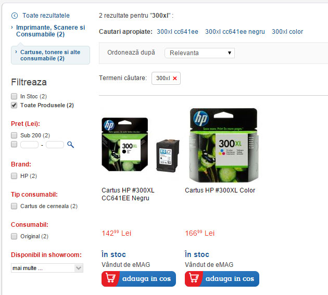Viewport: 328px width, 295px height.
Task: Open Cartuse, tonere si alte consumabile category
Action: click(x=50, y=55)
